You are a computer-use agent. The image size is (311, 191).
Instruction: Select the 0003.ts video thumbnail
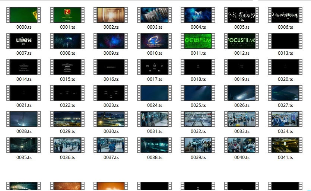(x=154, y=15)
